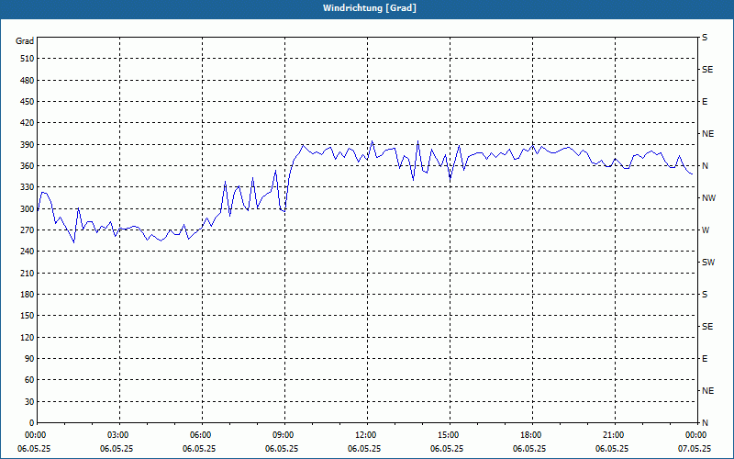The image size is (734, 459).
Task: Select the 360 y-axis value
Action: (x=28, y=166)
